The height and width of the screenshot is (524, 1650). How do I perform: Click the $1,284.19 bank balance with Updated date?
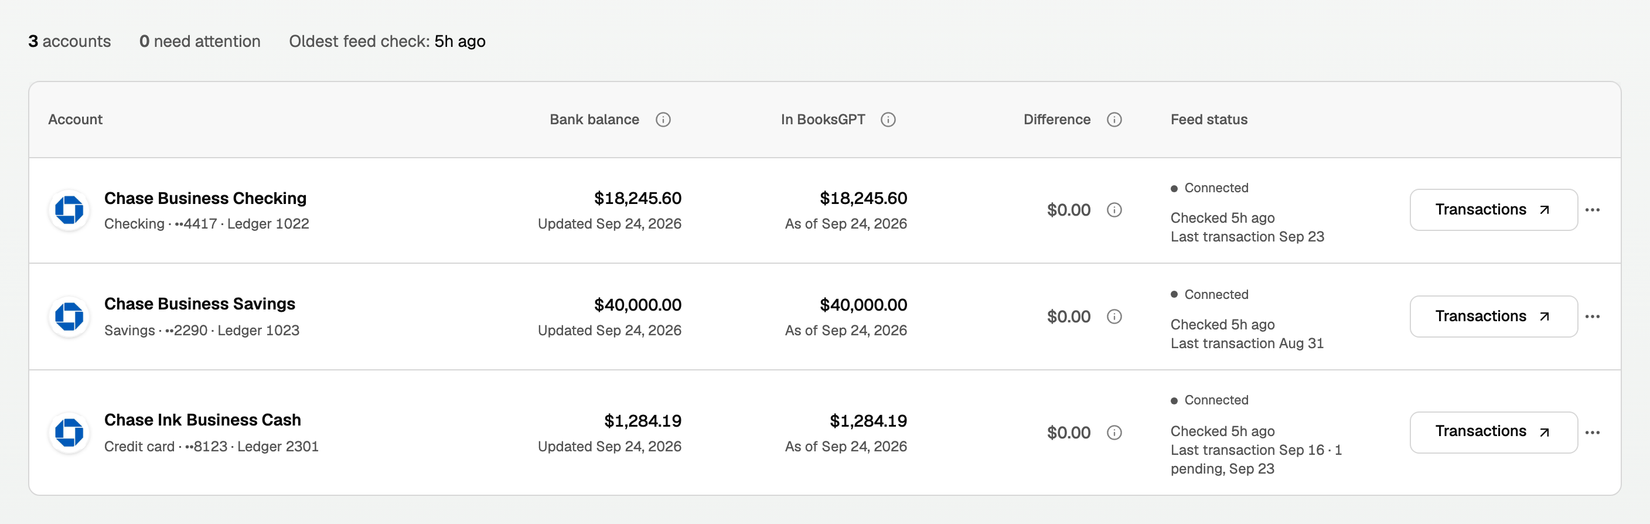609,433
